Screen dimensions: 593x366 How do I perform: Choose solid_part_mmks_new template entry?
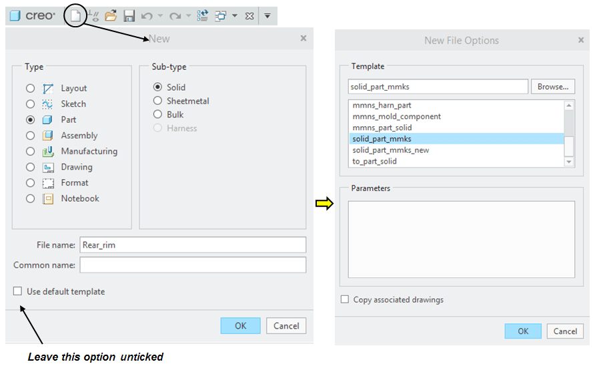[391, 150]
